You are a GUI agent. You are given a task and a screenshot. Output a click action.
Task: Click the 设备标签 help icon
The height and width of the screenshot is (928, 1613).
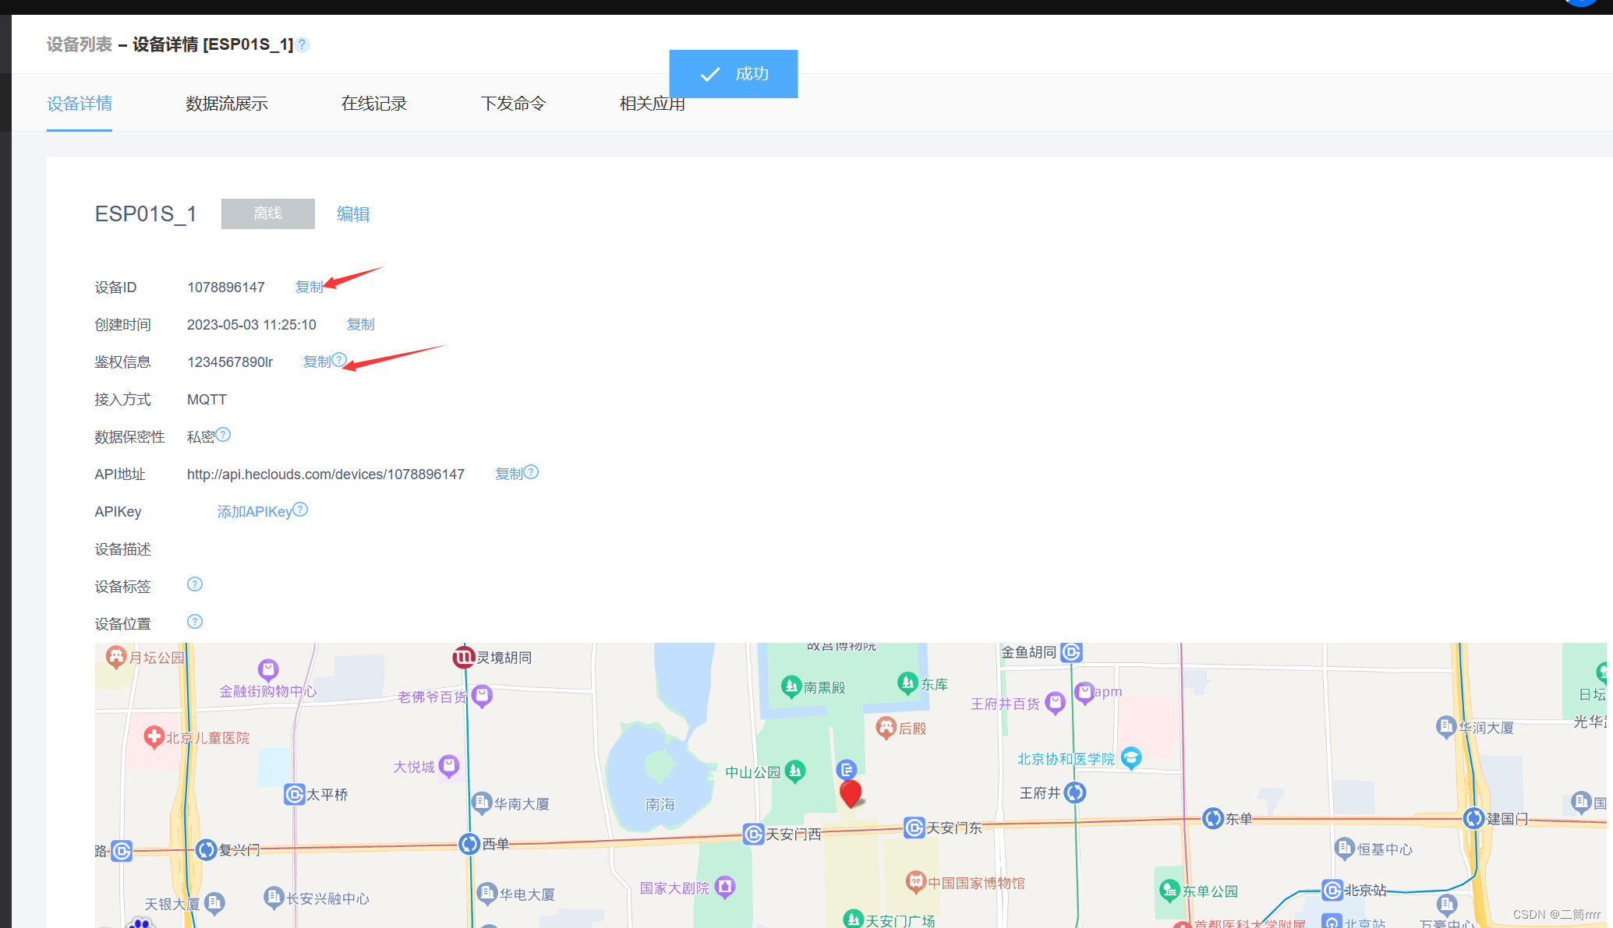(x=195, y=584)
